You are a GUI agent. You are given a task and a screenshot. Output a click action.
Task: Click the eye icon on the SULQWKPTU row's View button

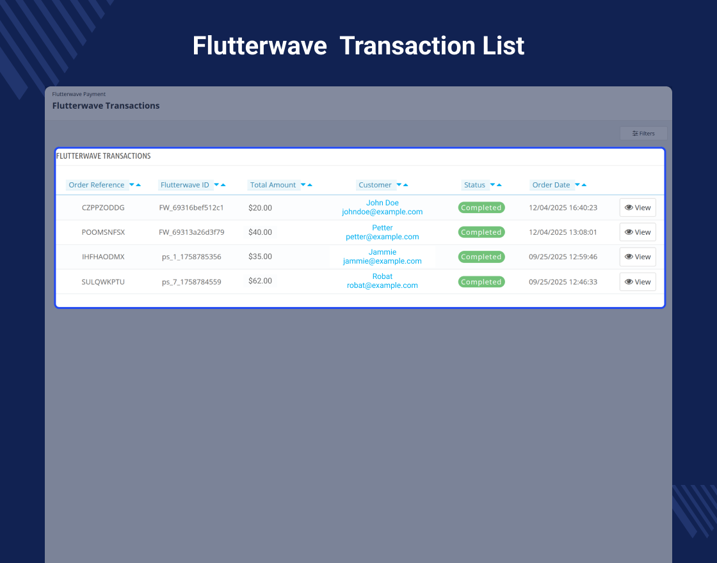point(629,281)
